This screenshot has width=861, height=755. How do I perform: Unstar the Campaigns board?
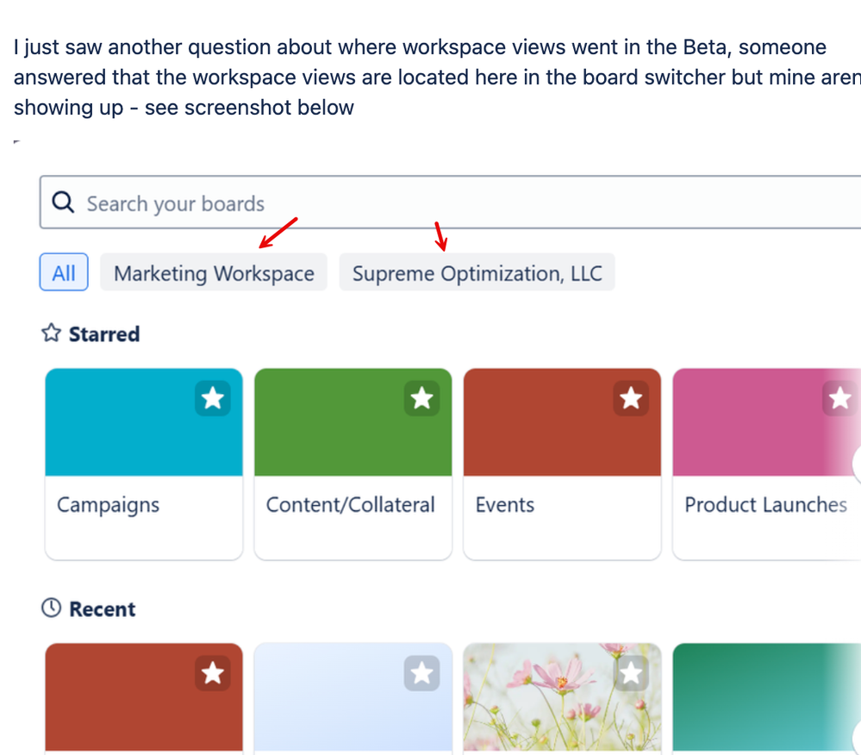tap(213, 398)
